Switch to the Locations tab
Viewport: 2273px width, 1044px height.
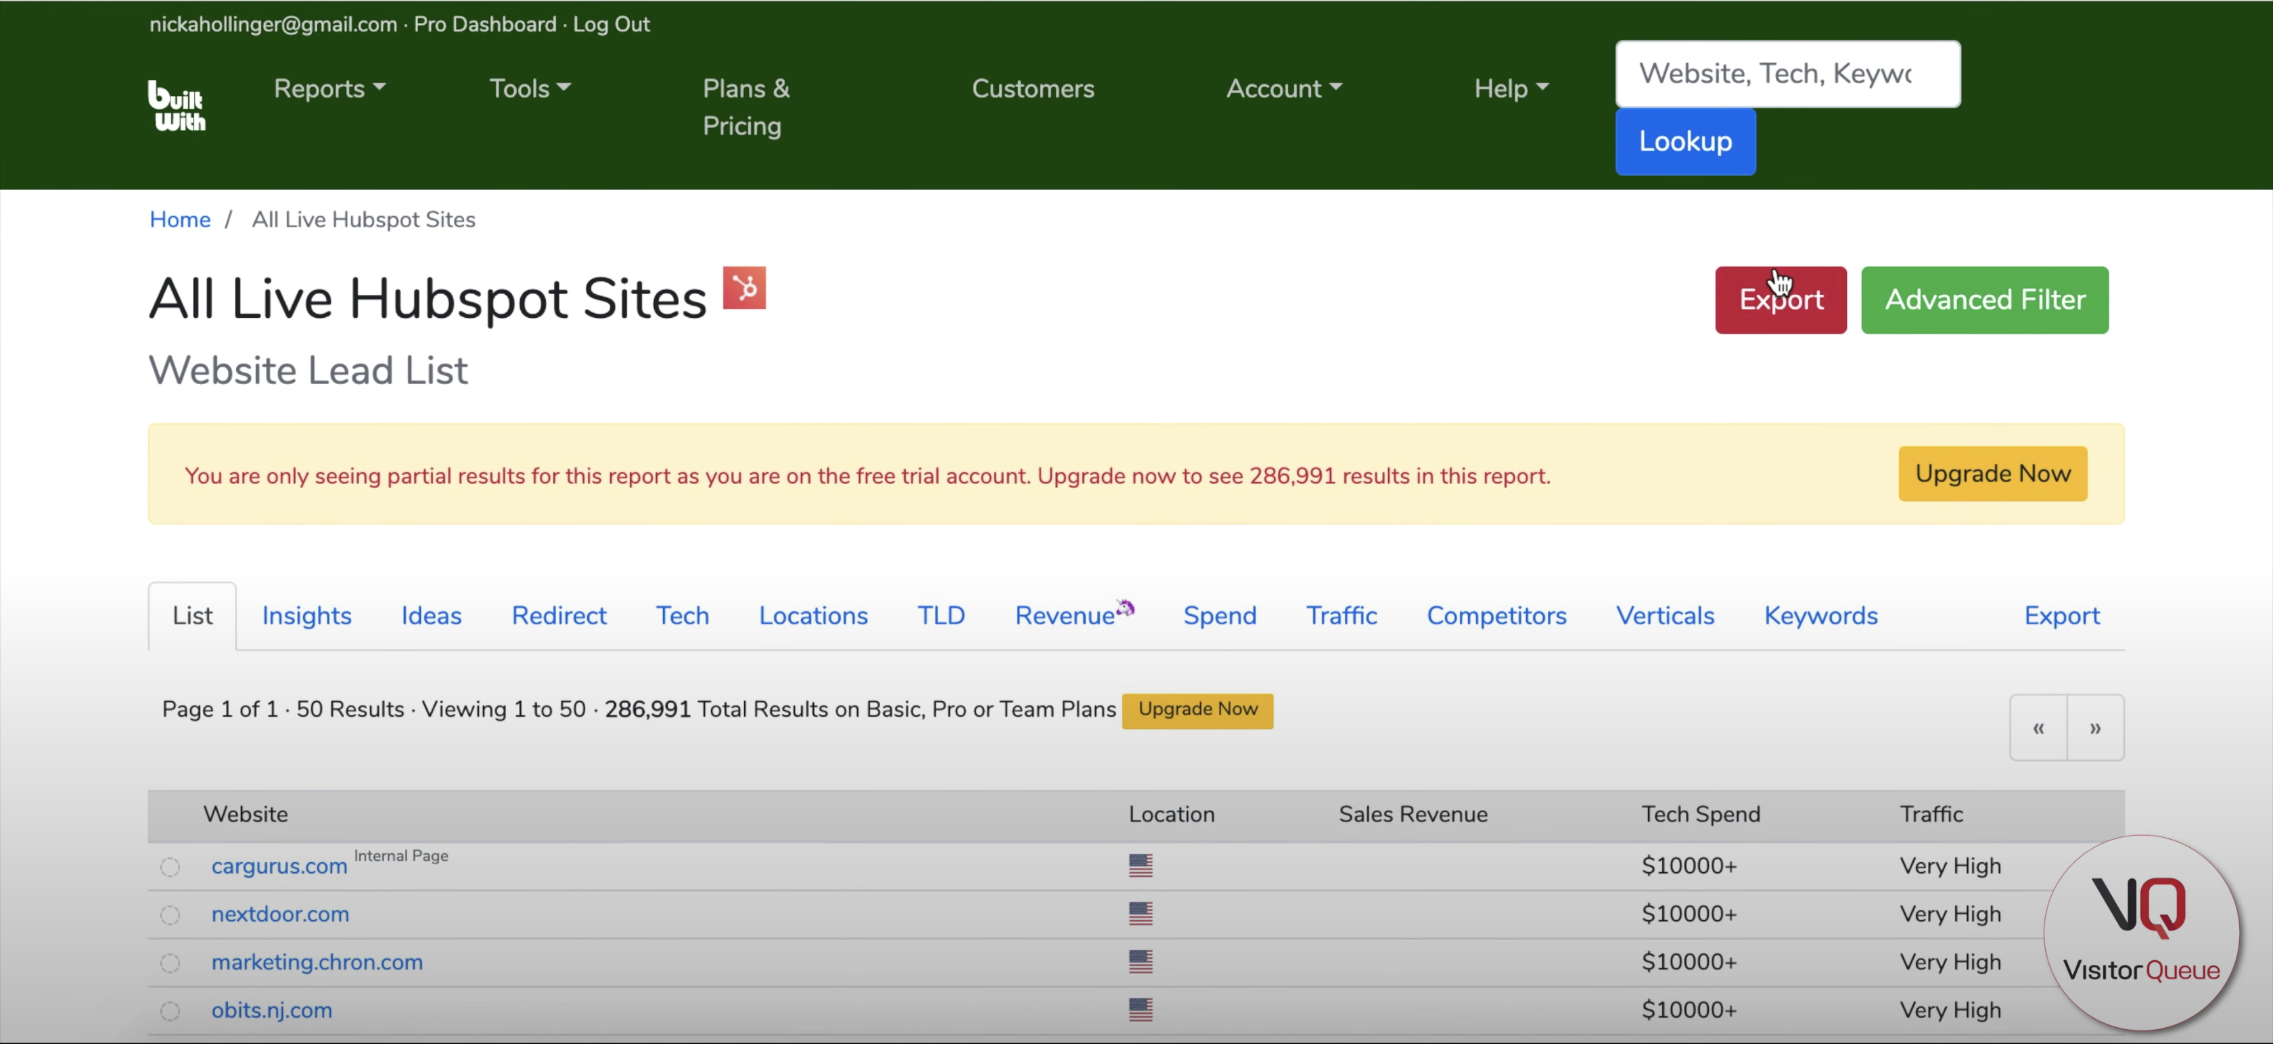(x=812, y=615)
